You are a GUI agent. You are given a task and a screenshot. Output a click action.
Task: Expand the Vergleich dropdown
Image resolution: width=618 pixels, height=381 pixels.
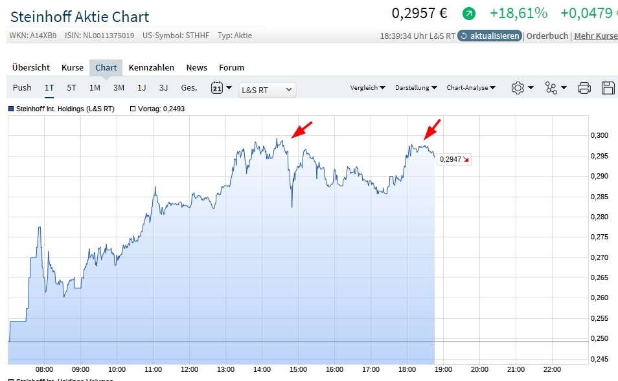point(367,88)
